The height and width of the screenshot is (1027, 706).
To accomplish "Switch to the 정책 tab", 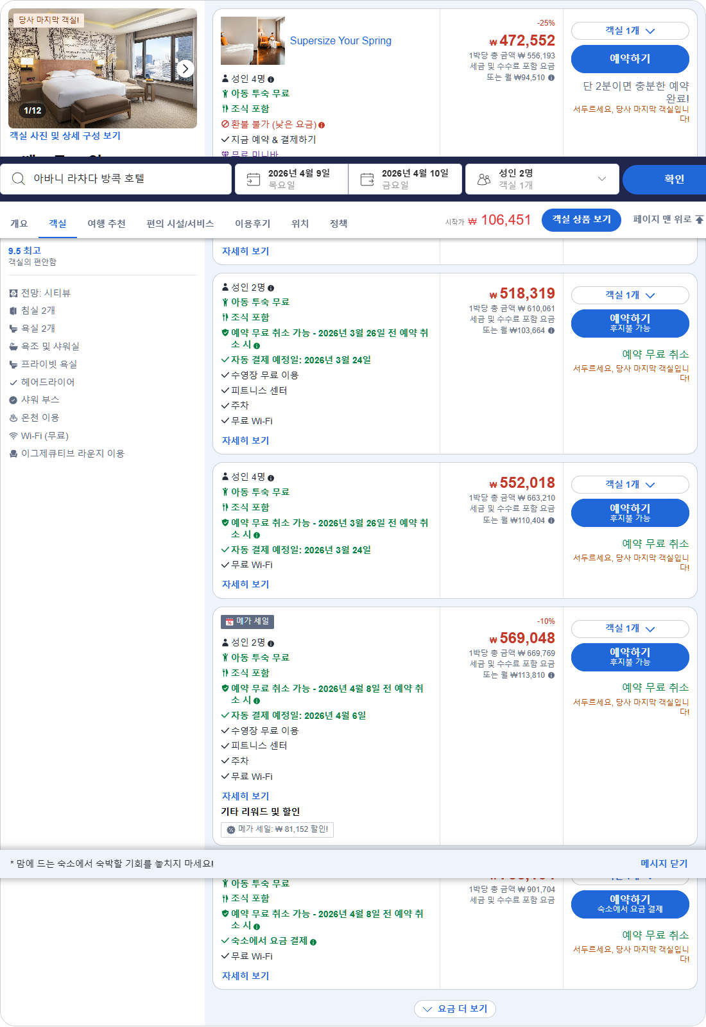I will [x=339, y=223].
